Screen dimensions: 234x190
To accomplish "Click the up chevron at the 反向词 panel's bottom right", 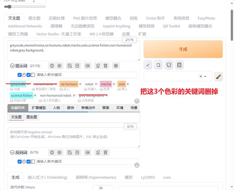I will [137, 165].
